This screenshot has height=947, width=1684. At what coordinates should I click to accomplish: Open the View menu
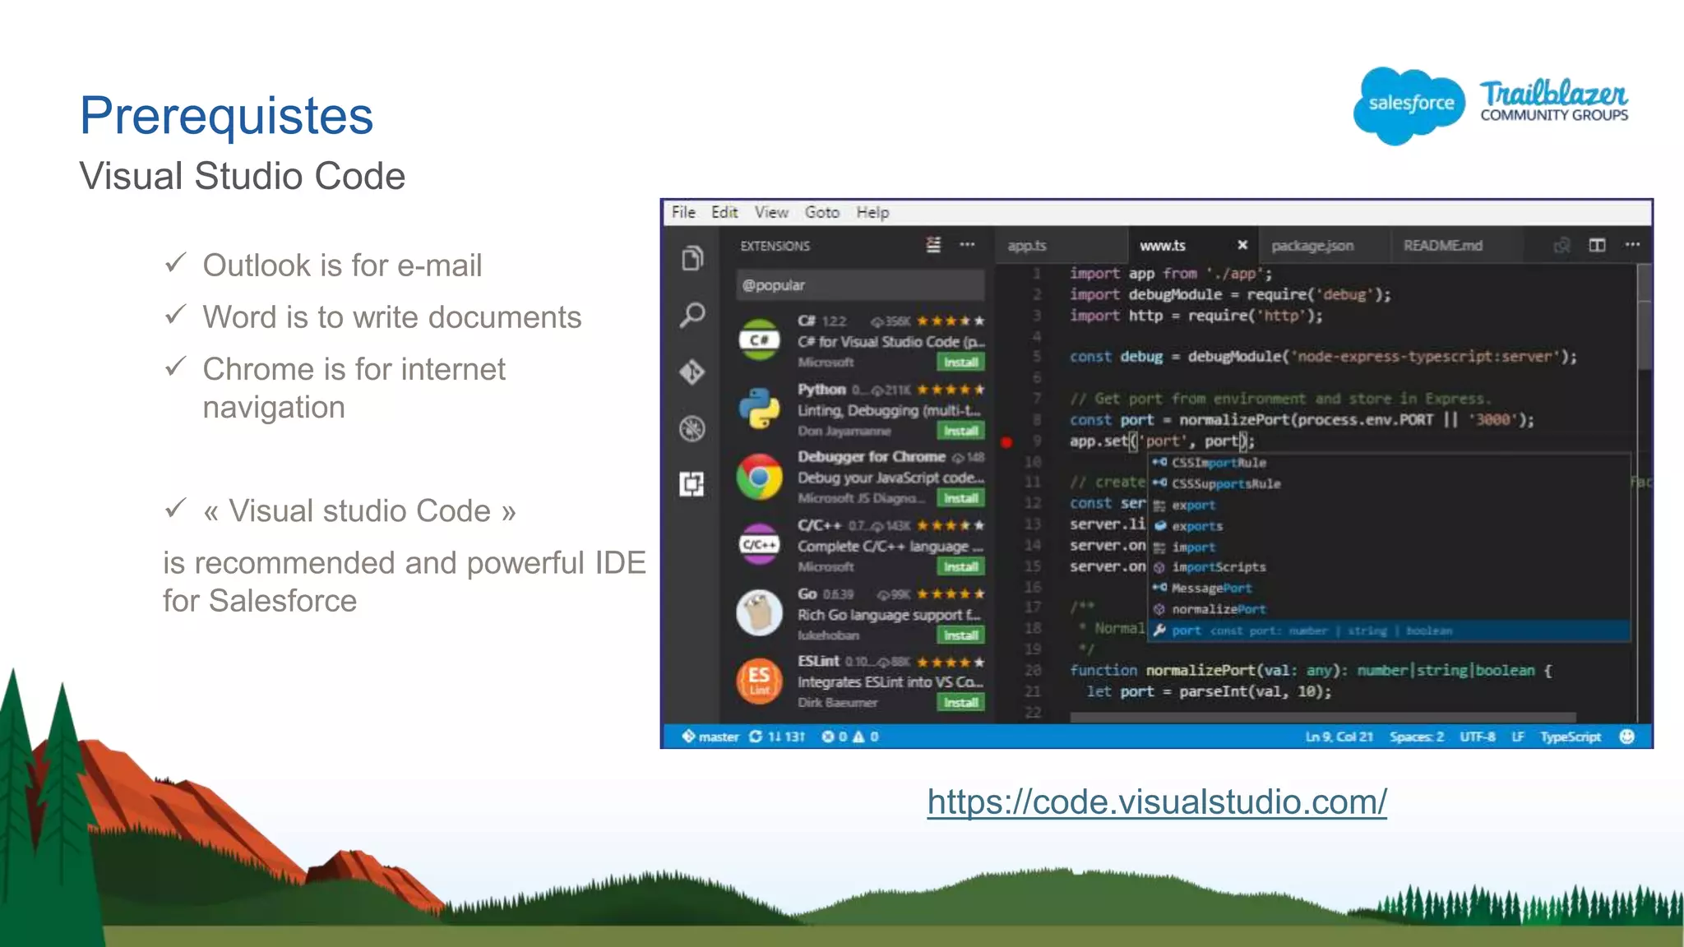771,212
